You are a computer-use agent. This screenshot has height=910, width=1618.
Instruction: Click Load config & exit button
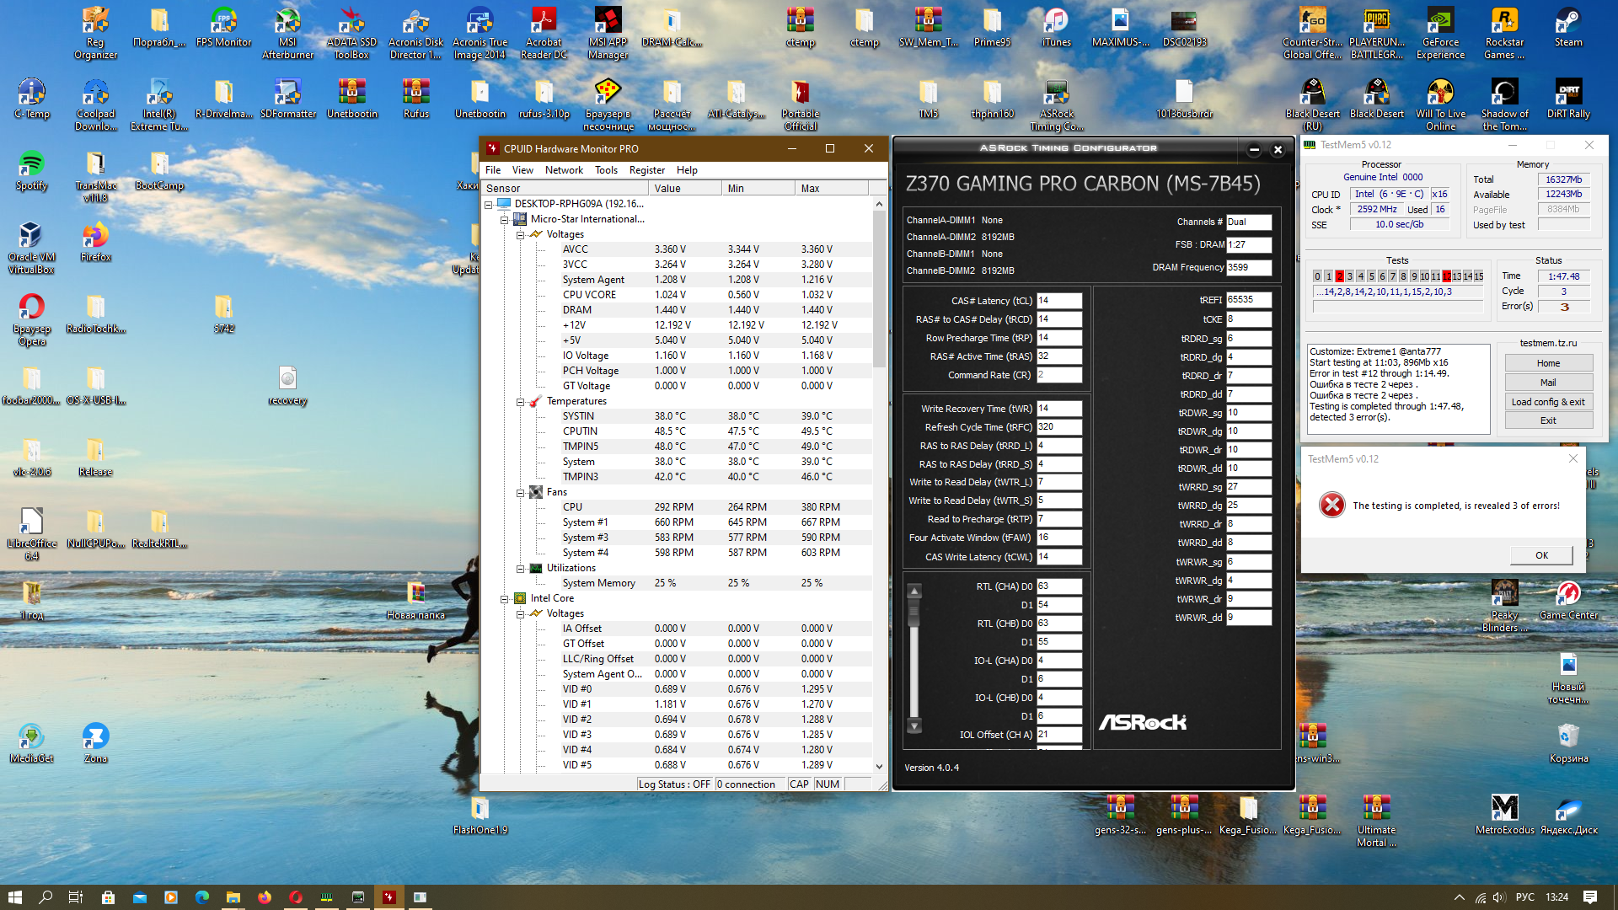click(x=1548, y=402)
